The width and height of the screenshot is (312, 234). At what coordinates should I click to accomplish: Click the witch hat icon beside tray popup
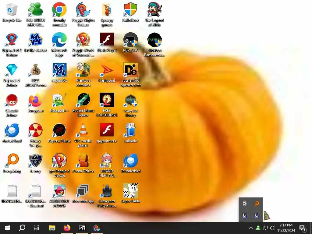(x=267, y=216)
